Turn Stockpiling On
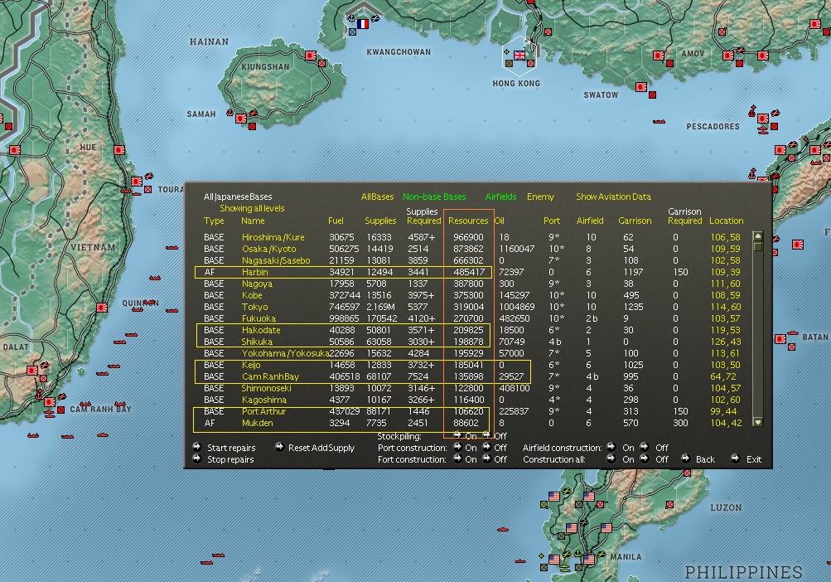The image size is (831, 582). 458,436
